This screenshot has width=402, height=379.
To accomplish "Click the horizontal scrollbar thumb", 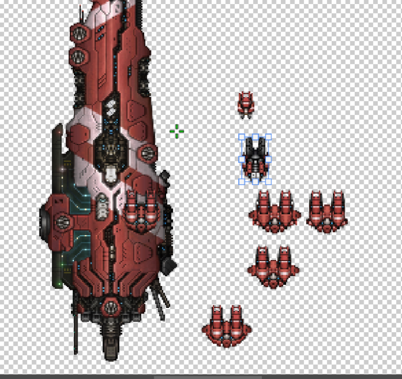I will (207, 377).
